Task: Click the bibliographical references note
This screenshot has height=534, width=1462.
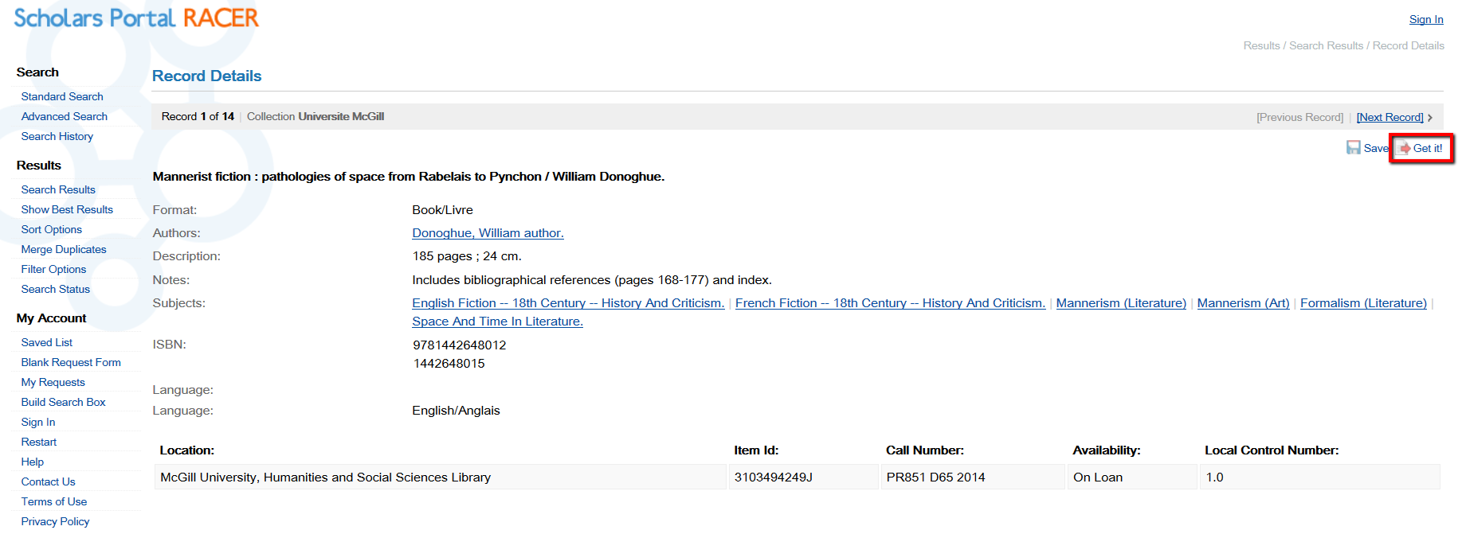Action: 592,280
